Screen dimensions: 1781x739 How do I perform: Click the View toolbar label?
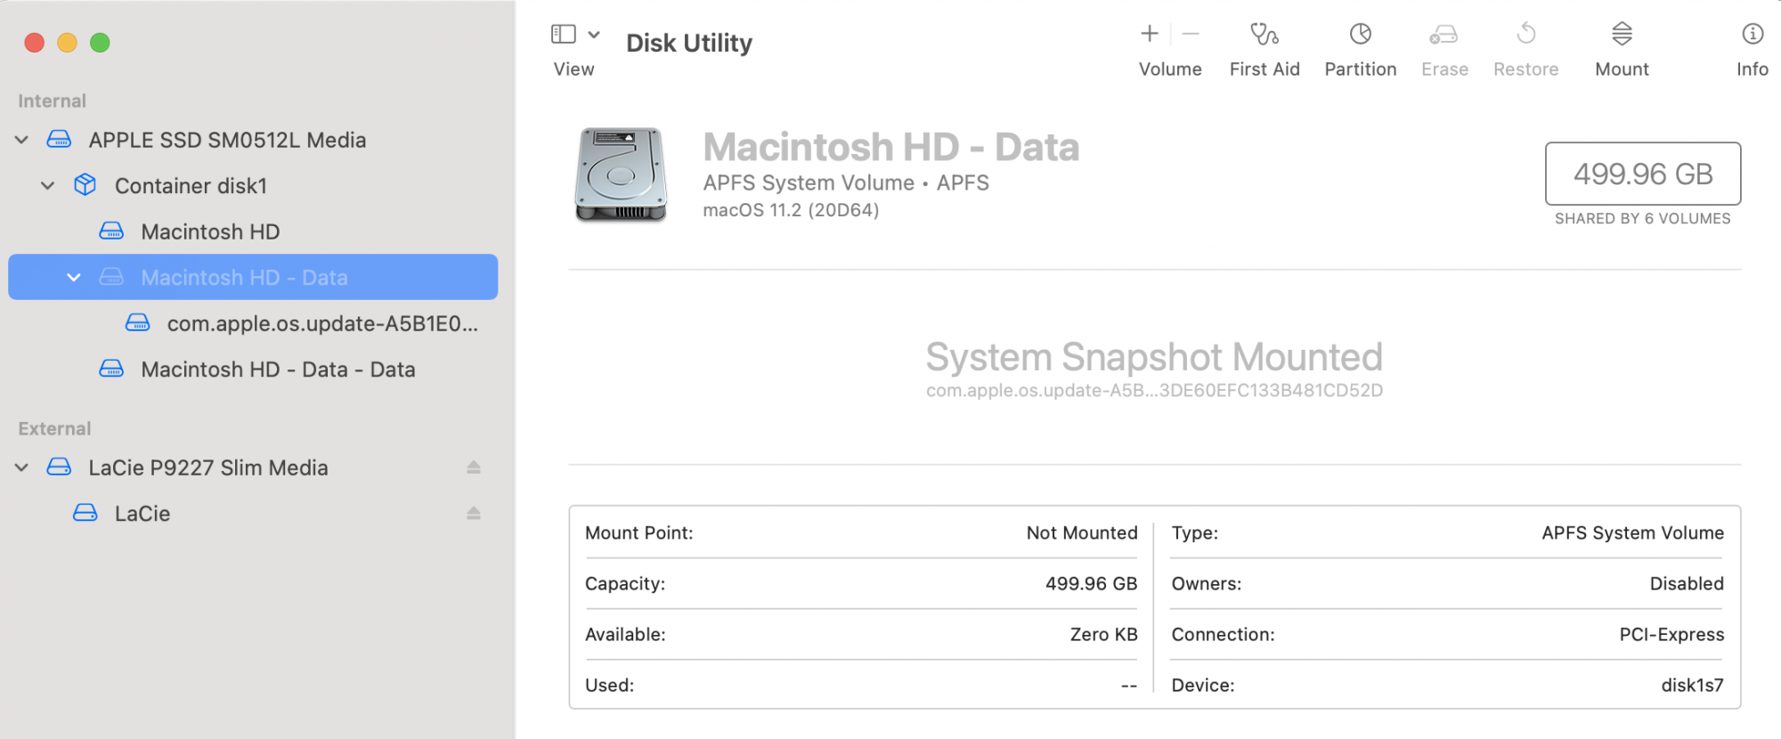click(573, 69)
